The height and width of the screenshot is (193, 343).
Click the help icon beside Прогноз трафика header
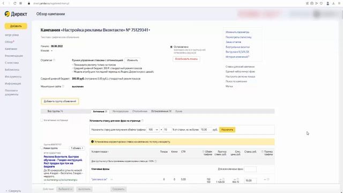point(262,151)
